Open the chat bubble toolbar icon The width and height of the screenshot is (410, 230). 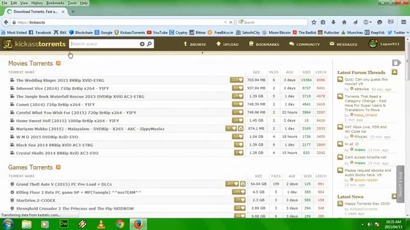[380, 22]
